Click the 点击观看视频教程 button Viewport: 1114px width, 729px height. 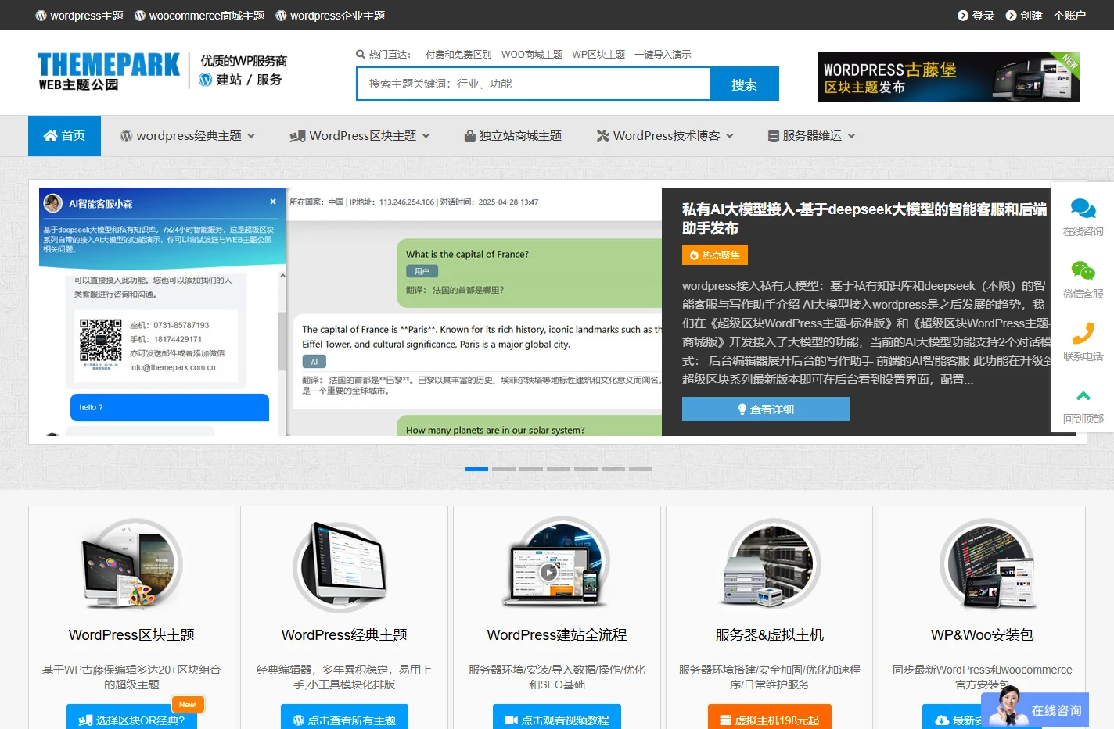[557, 718]
